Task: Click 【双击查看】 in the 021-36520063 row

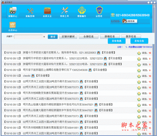Action: click(108, 52)
